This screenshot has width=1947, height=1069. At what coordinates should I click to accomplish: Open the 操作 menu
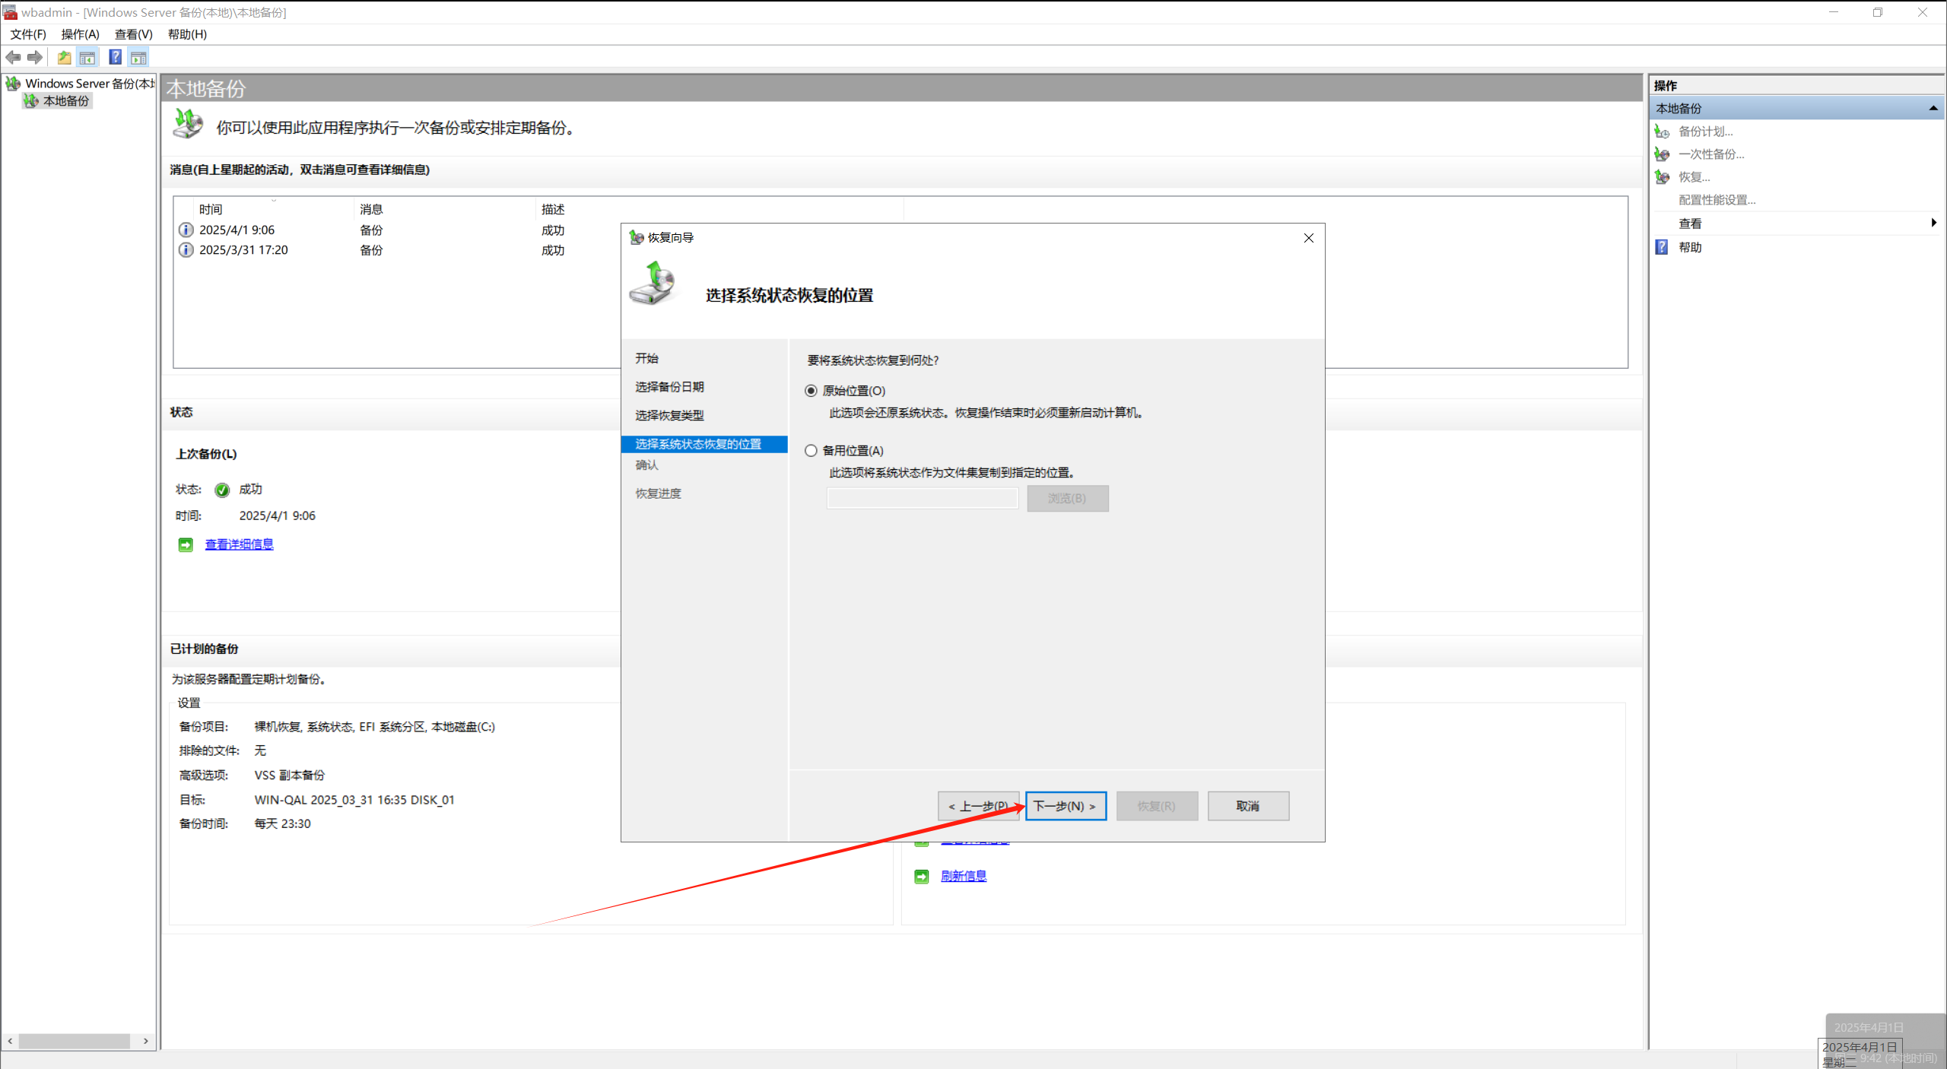coord(80,34)
